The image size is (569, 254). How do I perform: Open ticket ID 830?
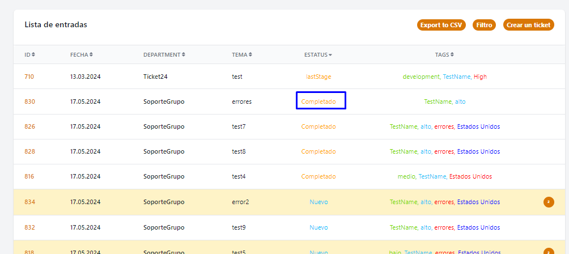[29, 101]
